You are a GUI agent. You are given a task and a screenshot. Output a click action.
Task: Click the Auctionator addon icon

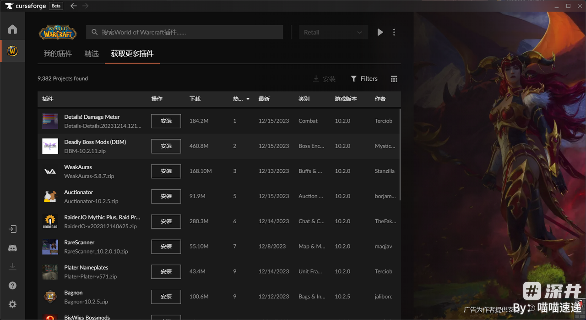tap(50, 197)
